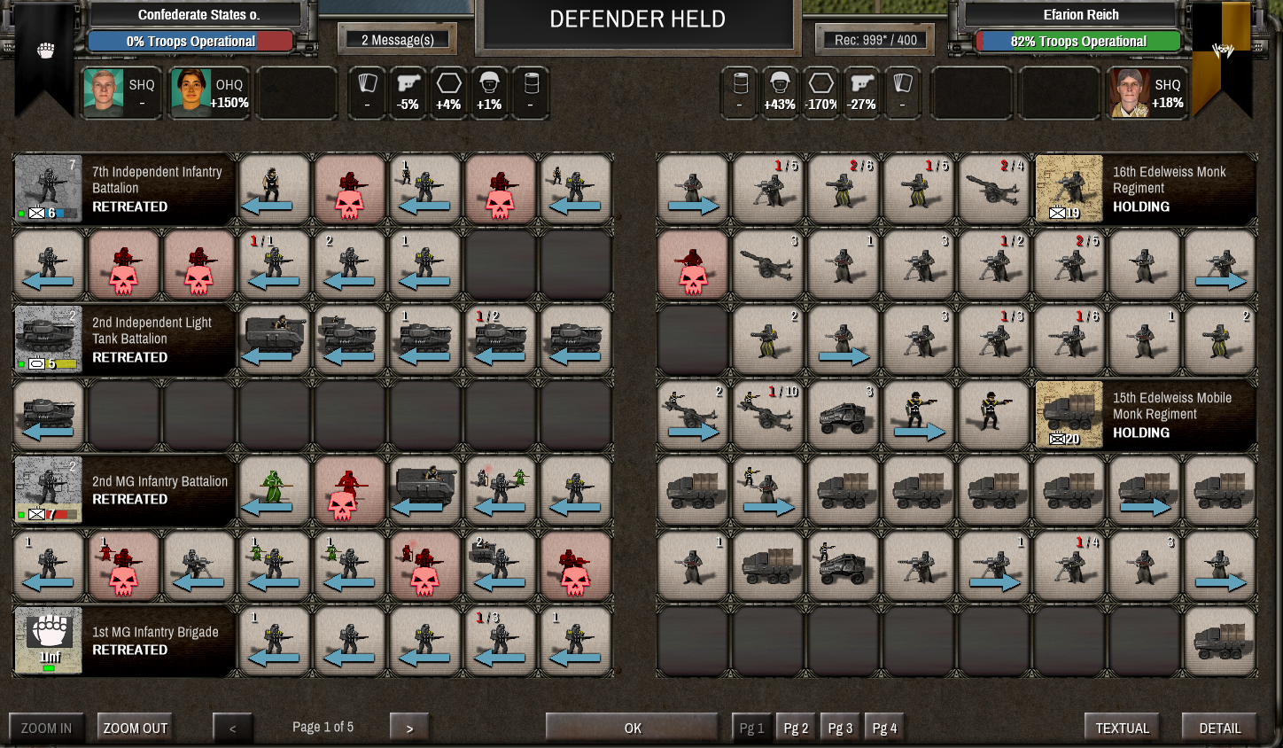Viewport: 1283px width, 748px height.
Task: Go to previous page with < arrow
Action: tap(233, 728)
